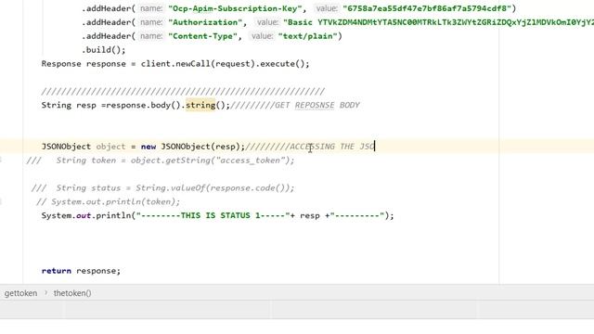Click the "Ocp-Apim-Subscription-Key" header name string
The height and width of the screenshot is (334, 594).
tap(235, 8)
